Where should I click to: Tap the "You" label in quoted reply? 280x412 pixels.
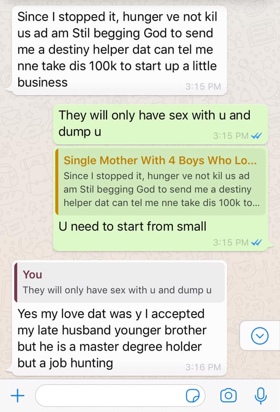click(x=32, y=275)
